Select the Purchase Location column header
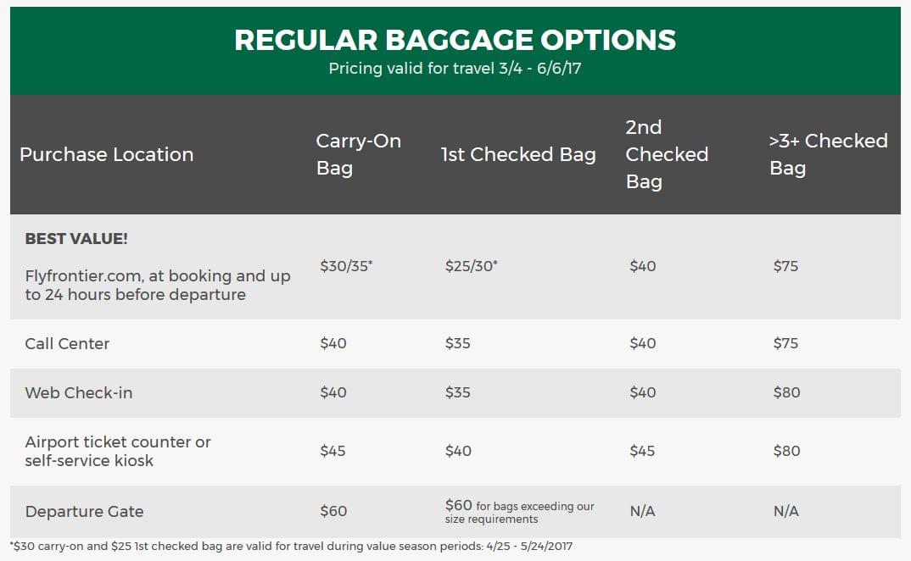This screenshot has width=911, height=561. click(x=106, y=154)
